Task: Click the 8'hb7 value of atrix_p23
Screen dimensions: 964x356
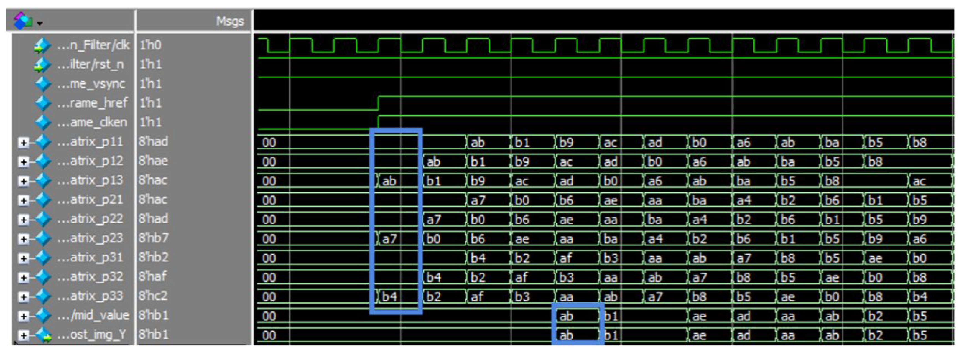Action: 154,238
